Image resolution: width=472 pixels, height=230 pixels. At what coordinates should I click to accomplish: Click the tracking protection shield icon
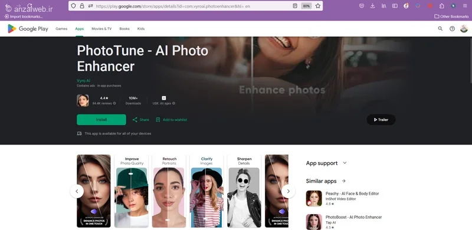click(x=73, y=6)
